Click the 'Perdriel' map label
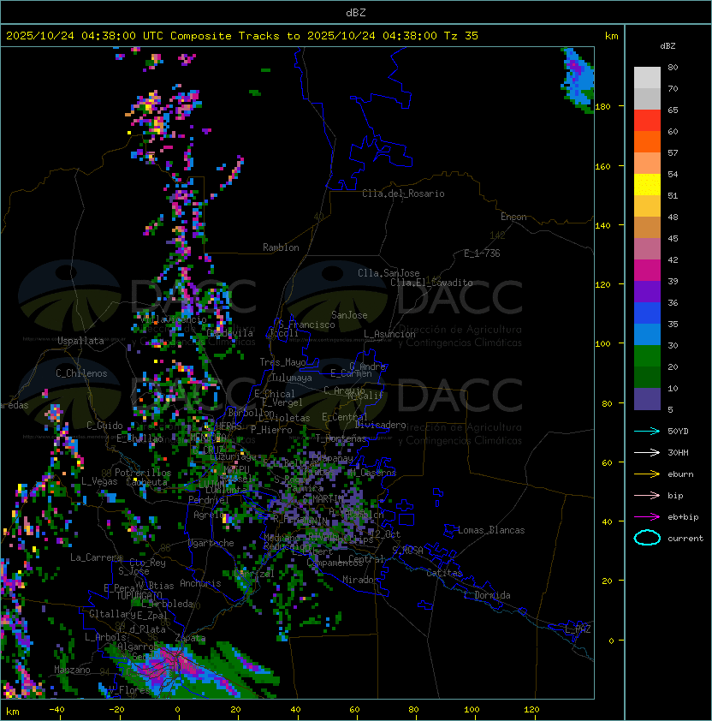This screenshot has width=712, height=721. point(209,500)
